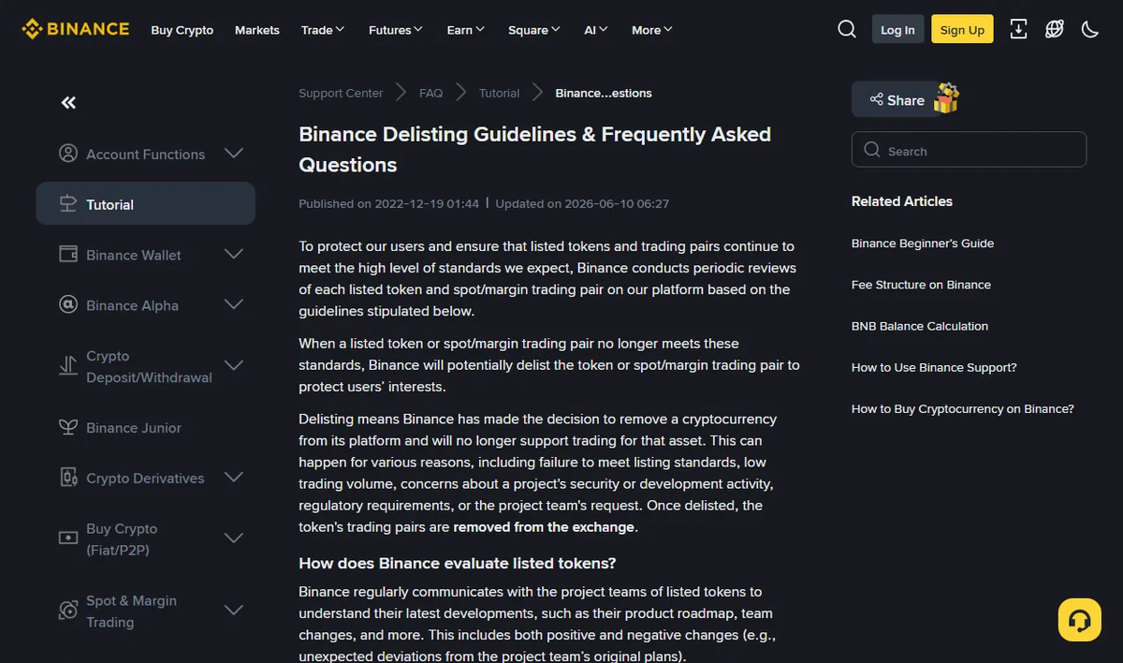The image size is (1123, 663).
Task: Collapse the sidebar with the double chevron icon
Action: pyautogui.click(x=68, y=103)
